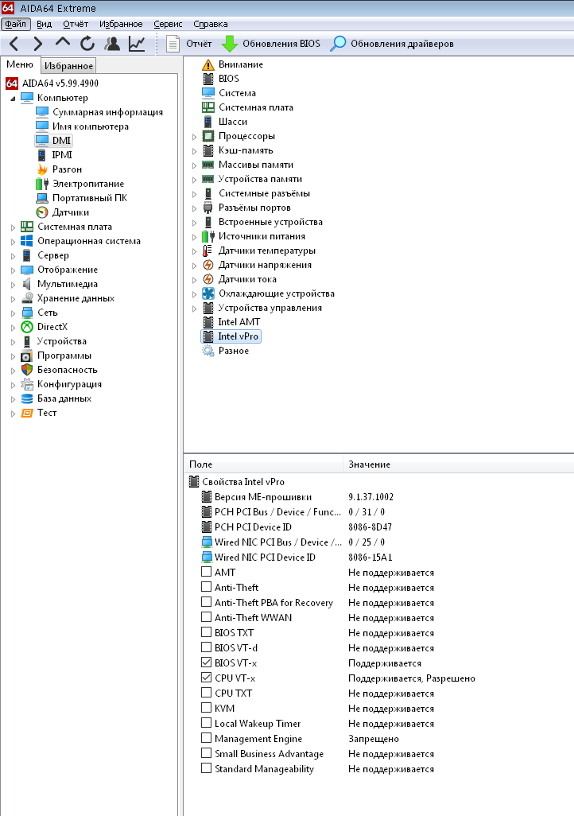Click the Refresh toolbar icon
The height and width of the screenshot is (816, 574).
pos(87,44)
